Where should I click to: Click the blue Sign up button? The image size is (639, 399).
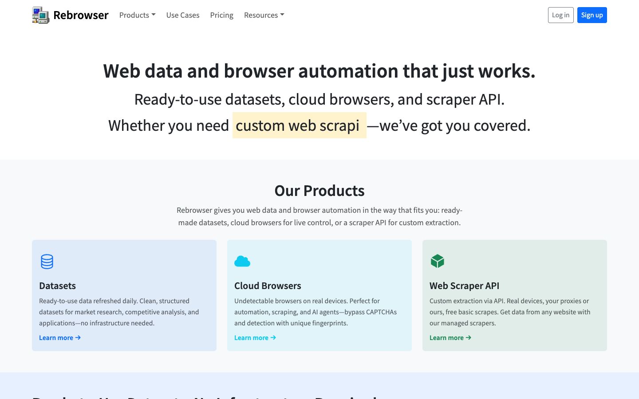[x=592, y=15]
